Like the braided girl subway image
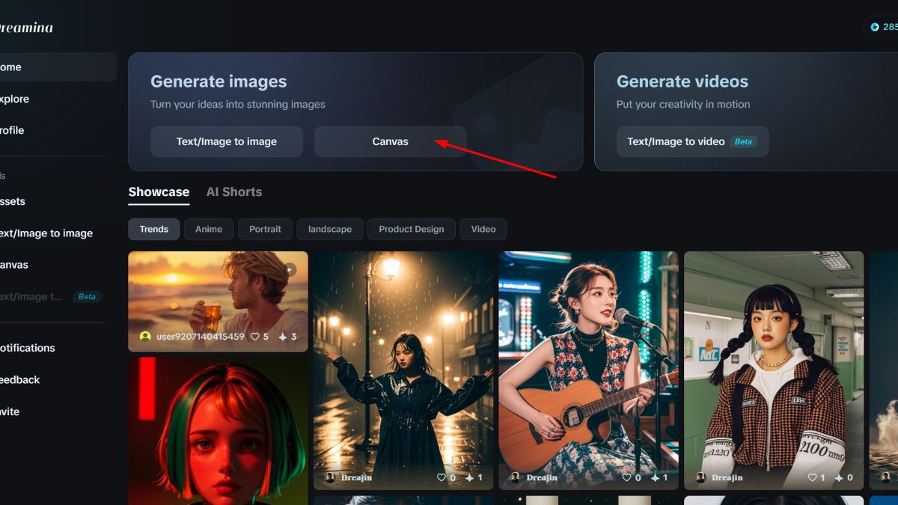Viewport: 898px width, 505px height. 812,477
